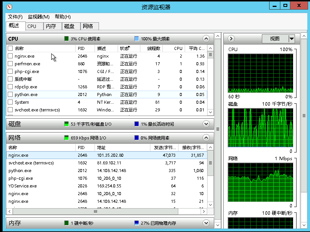Sort CPU table by 状态 column header
The image size is (310, 232).
click(129, 48)
